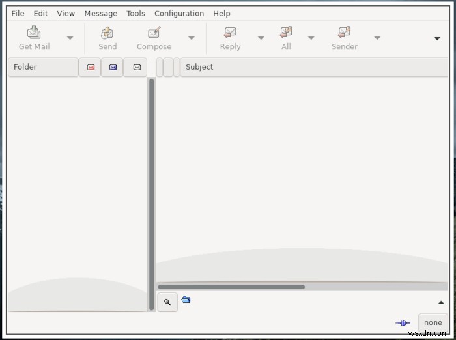
Task: Click the red new-messages column icon
Action: (x=91, y=67)
